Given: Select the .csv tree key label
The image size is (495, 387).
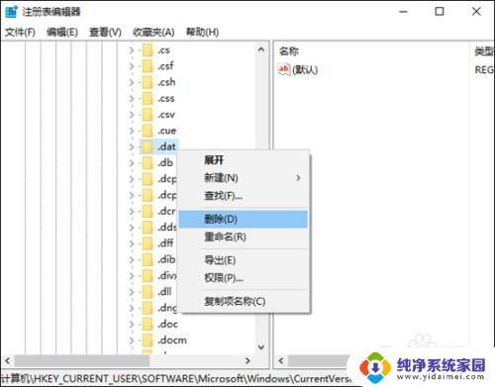Looking at the screenshot, I should tap(166, 115).
